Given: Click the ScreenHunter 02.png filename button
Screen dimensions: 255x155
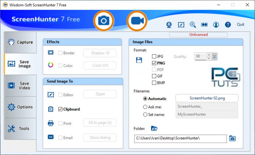Looking at the screenshot, I should 207,98.
